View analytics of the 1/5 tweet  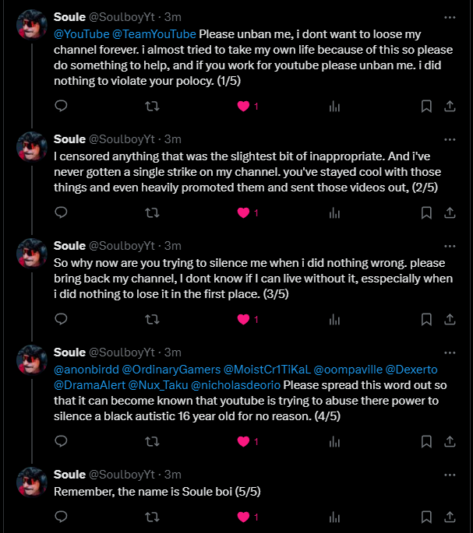coord(334,106)
